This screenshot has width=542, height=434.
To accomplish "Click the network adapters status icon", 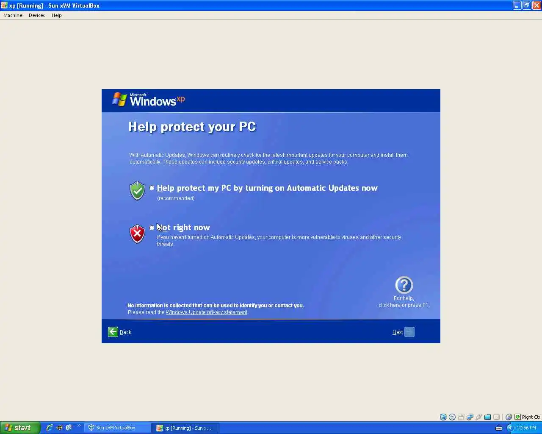I will pyautogui.click(x=470, y=417).
